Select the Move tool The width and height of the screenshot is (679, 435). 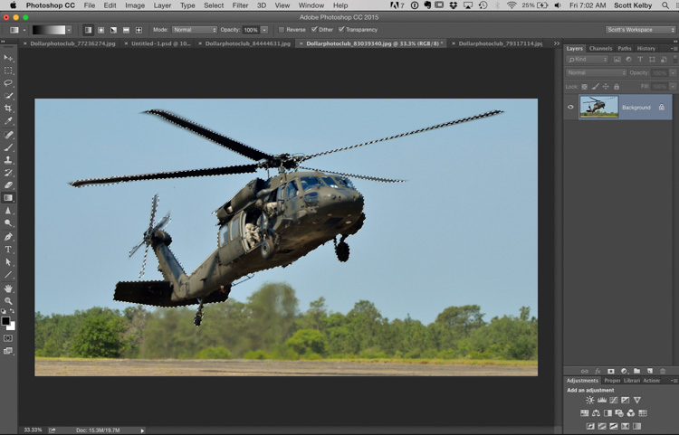(x=9, y=57)
